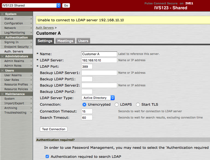Select the LDAPS connection radio button
Viewport: 210px width, 160px height.
point(117,105)
